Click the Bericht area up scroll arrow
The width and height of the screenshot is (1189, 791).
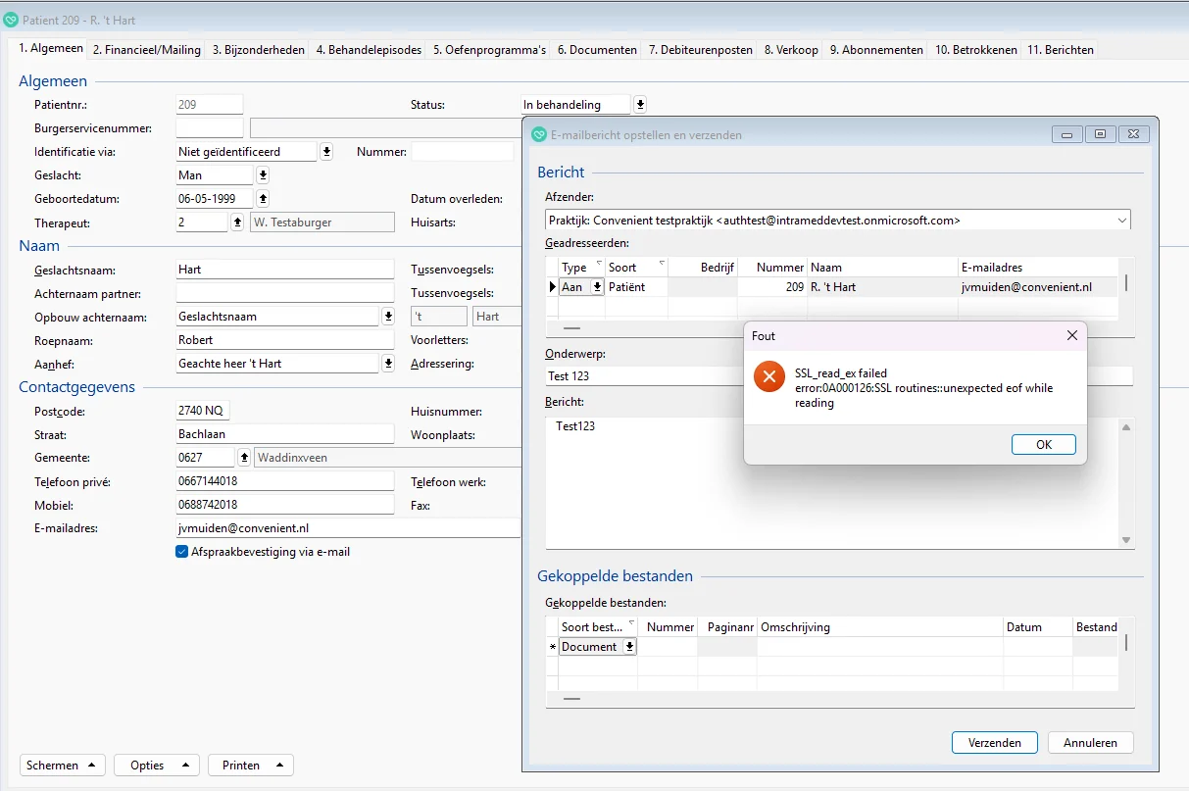tap(1126, 426)
